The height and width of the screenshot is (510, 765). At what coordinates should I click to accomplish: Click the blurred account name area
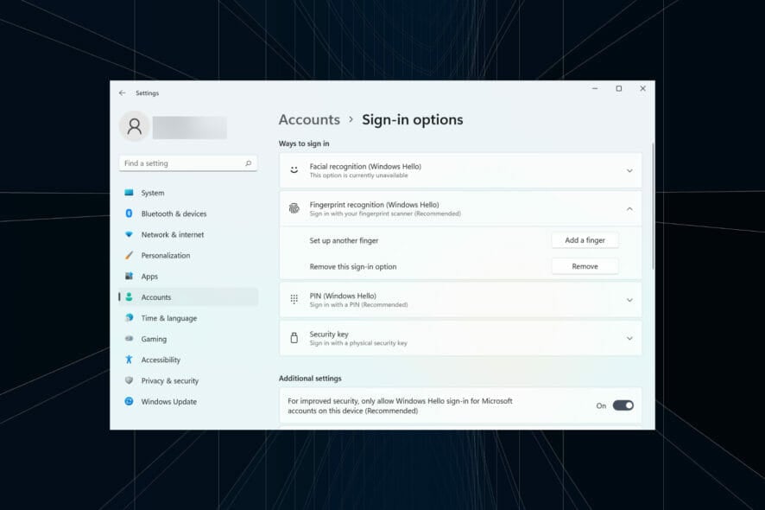(x=190, y=127)
